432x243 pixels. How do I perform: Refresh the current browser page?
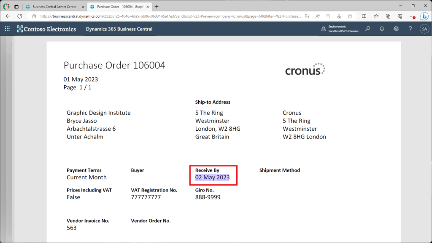pos(19,16)
